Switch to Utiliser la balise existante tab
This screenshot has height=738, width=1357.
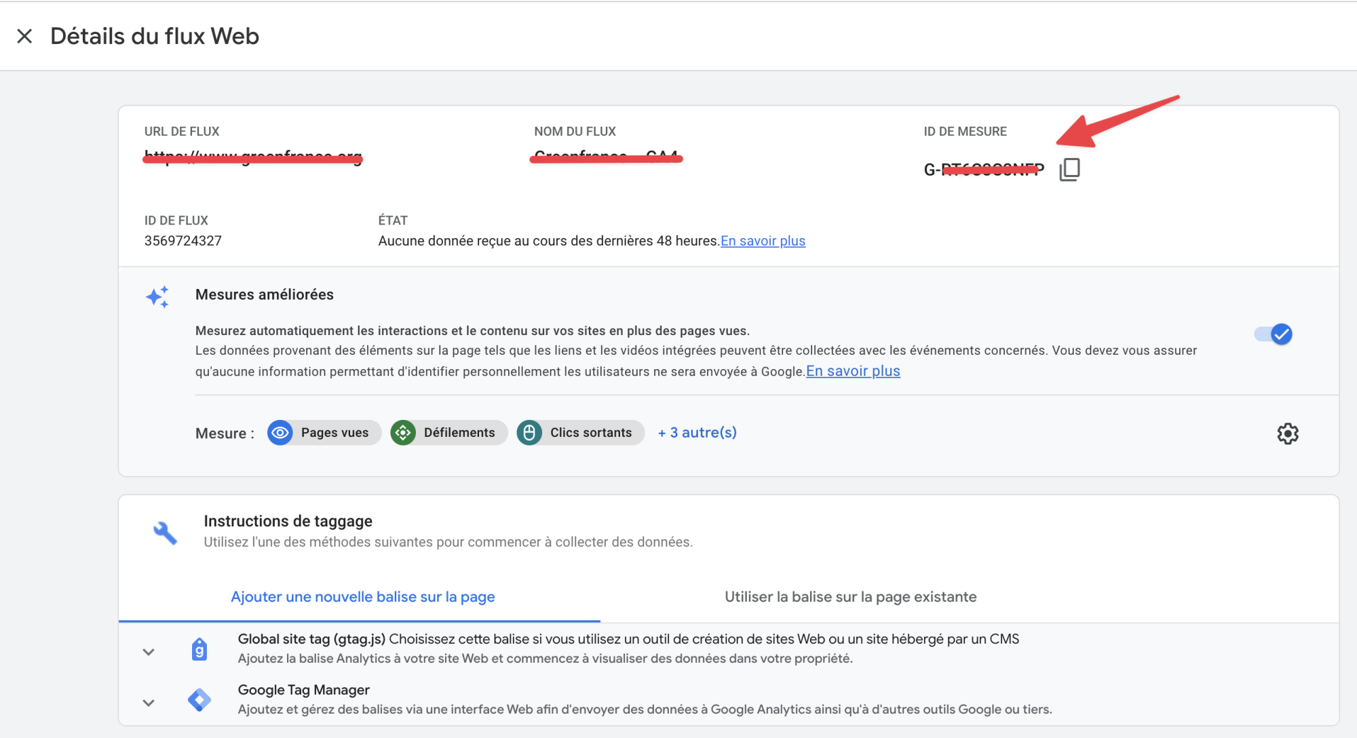tap(850, 597)
